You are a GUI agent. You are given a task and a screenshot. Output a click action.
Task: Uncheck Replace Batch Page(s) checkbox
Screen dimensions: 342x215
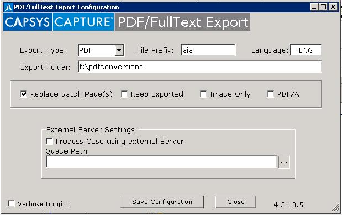(x=24, y=94)
